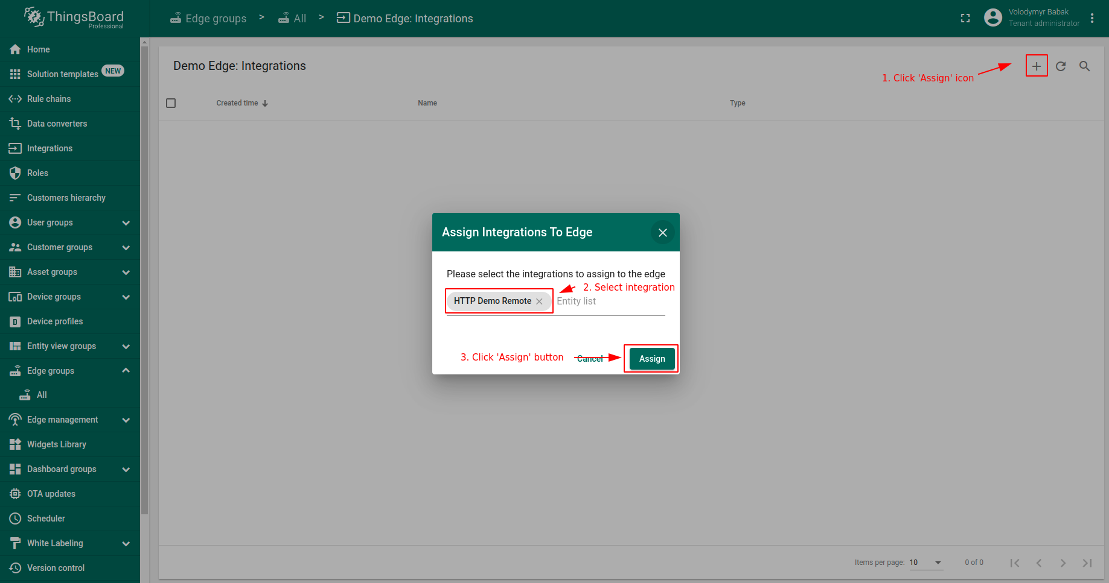Viewport: 1109px width, 583px height.
Task: Open Rule chains page
Action: [70, 99]
